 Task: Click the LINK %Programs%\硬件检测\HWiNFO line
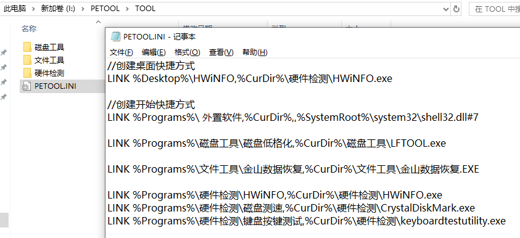(275, 195)
